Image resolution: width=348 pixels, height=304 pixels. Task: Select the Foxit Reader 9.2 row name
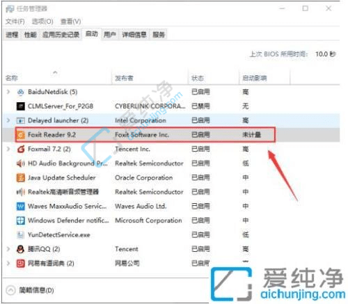[x=52, y=135]
